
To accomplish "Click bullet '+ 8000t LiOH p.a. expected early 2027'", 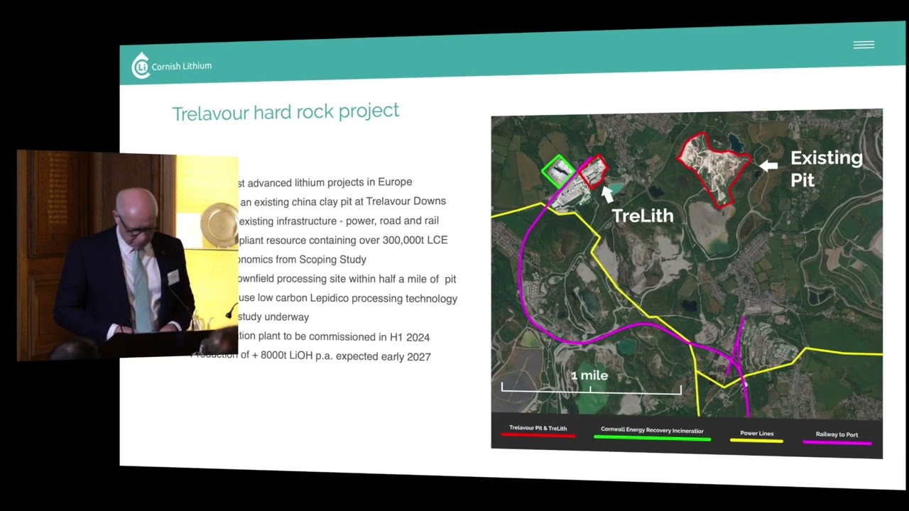I will (x=311, y=356).
